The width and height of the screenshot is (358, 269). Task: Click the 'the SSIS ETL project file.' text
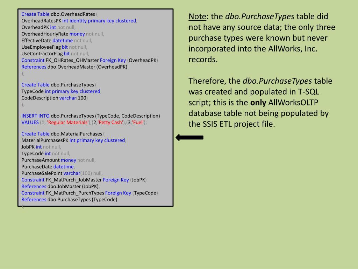[x=232, y=124]
